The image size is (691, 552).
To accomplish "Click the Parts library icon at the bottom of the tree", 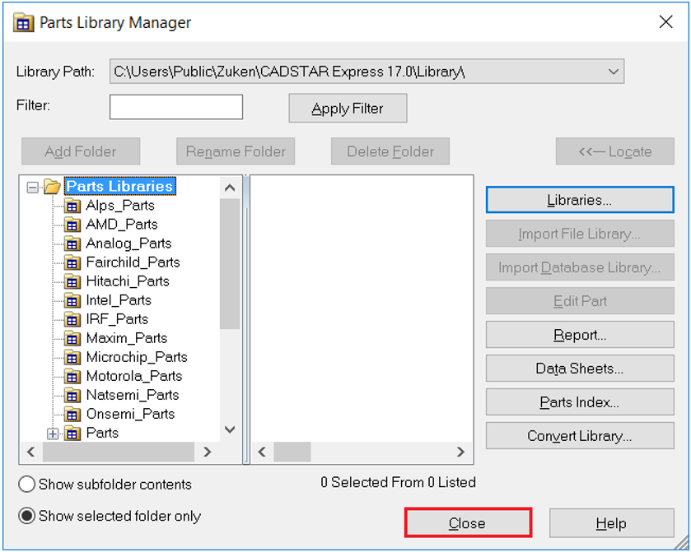I will 72,434.
